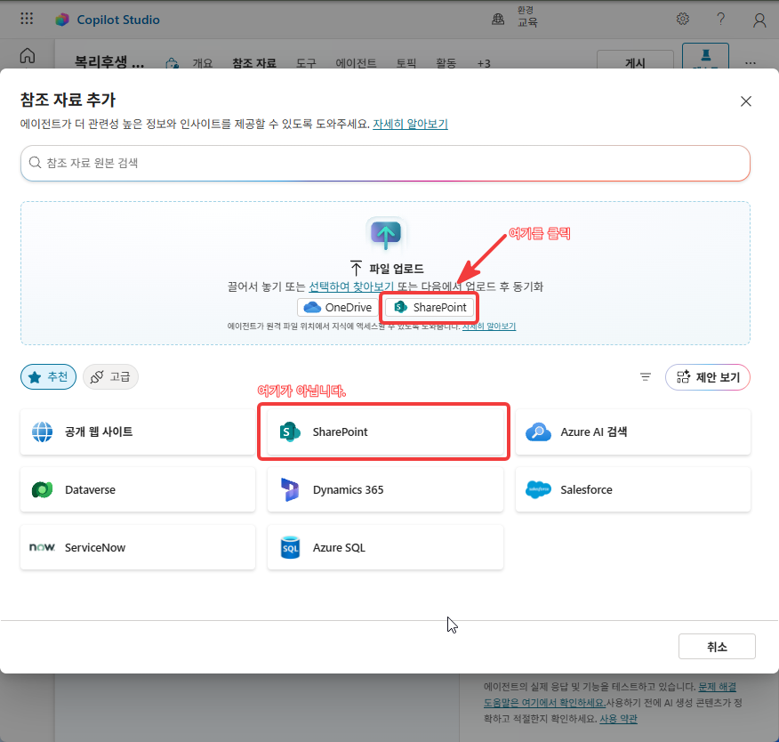This screenshot has width=779, height=742.
Task: Open the environment picker icon
Action: point(498,20)
